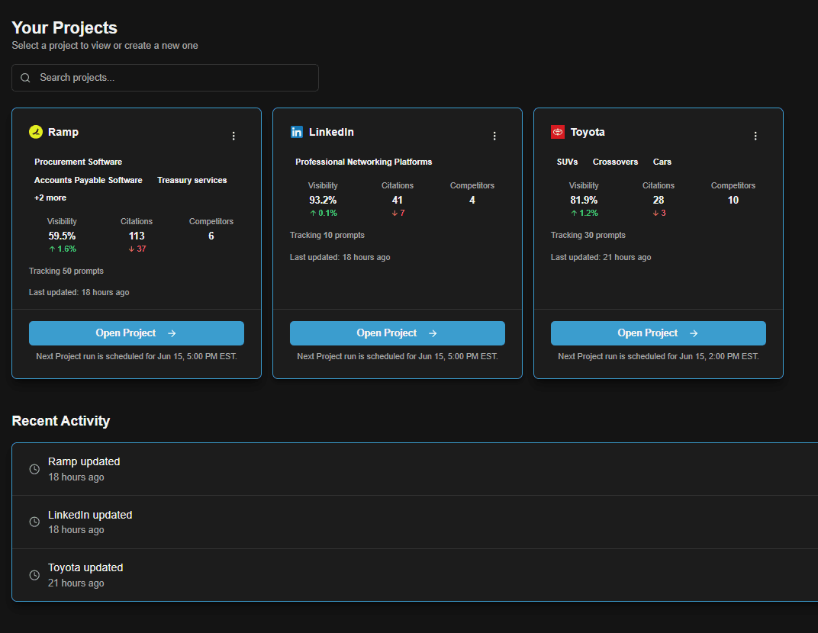This screenshot has height=633, width=818.
Task: Click Toyota's next run schedule, 2:00 PM EST
Action: click(x=659, y=356)
